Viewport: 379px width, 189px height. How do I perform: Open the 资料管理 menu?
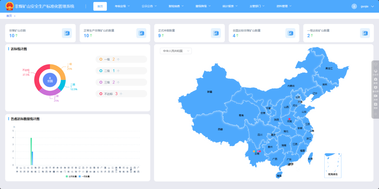(x=284, y=6)
